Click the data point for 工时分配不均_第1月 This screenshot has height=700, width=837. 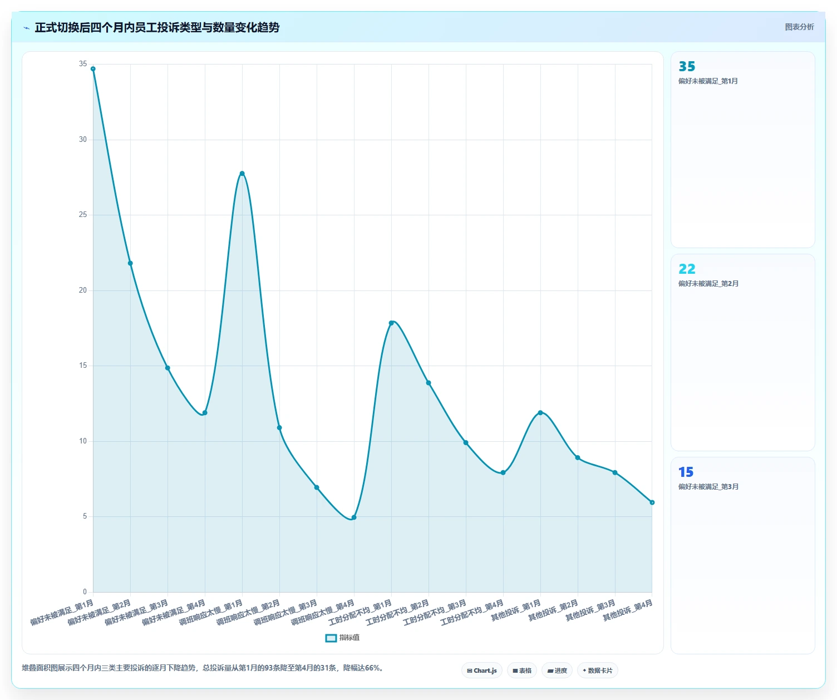[391, 323]
